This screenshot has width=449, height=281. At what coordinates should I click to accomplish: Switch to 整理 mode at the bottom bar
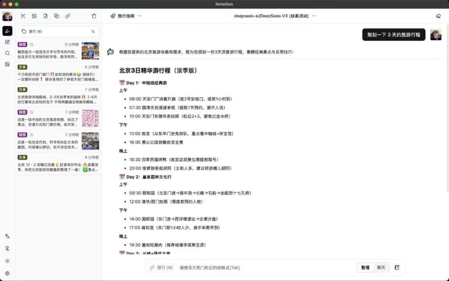[x=365, y=267]
